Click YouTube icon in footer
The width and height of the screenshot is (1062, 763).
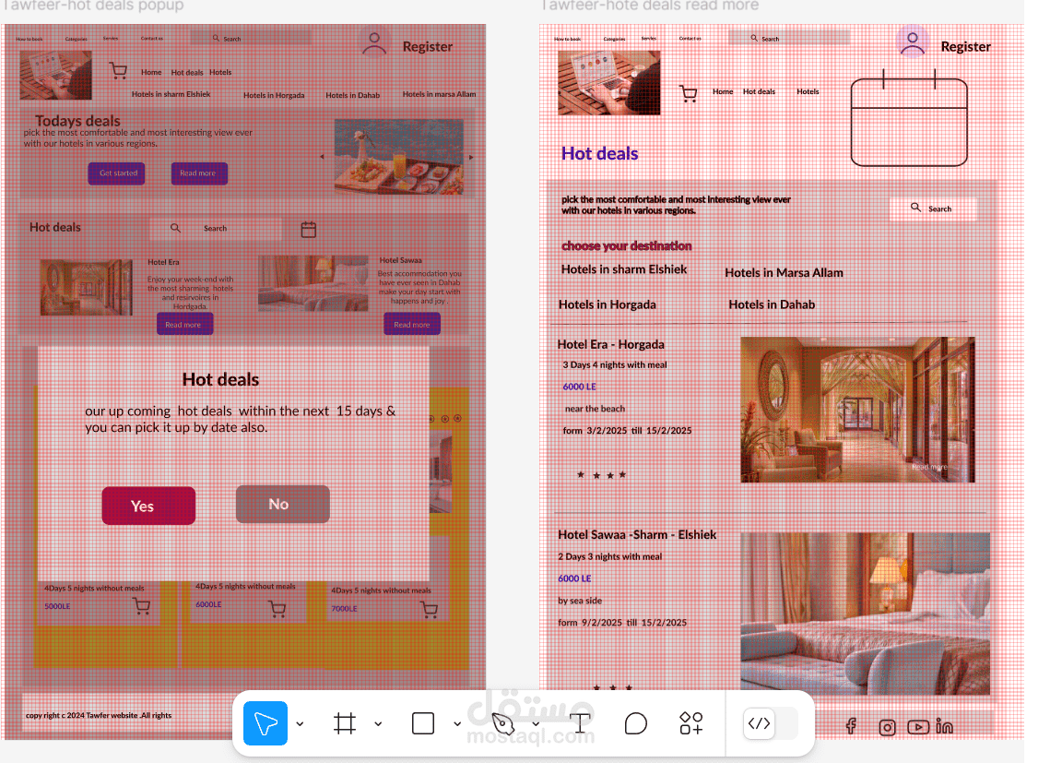(918, 727)
